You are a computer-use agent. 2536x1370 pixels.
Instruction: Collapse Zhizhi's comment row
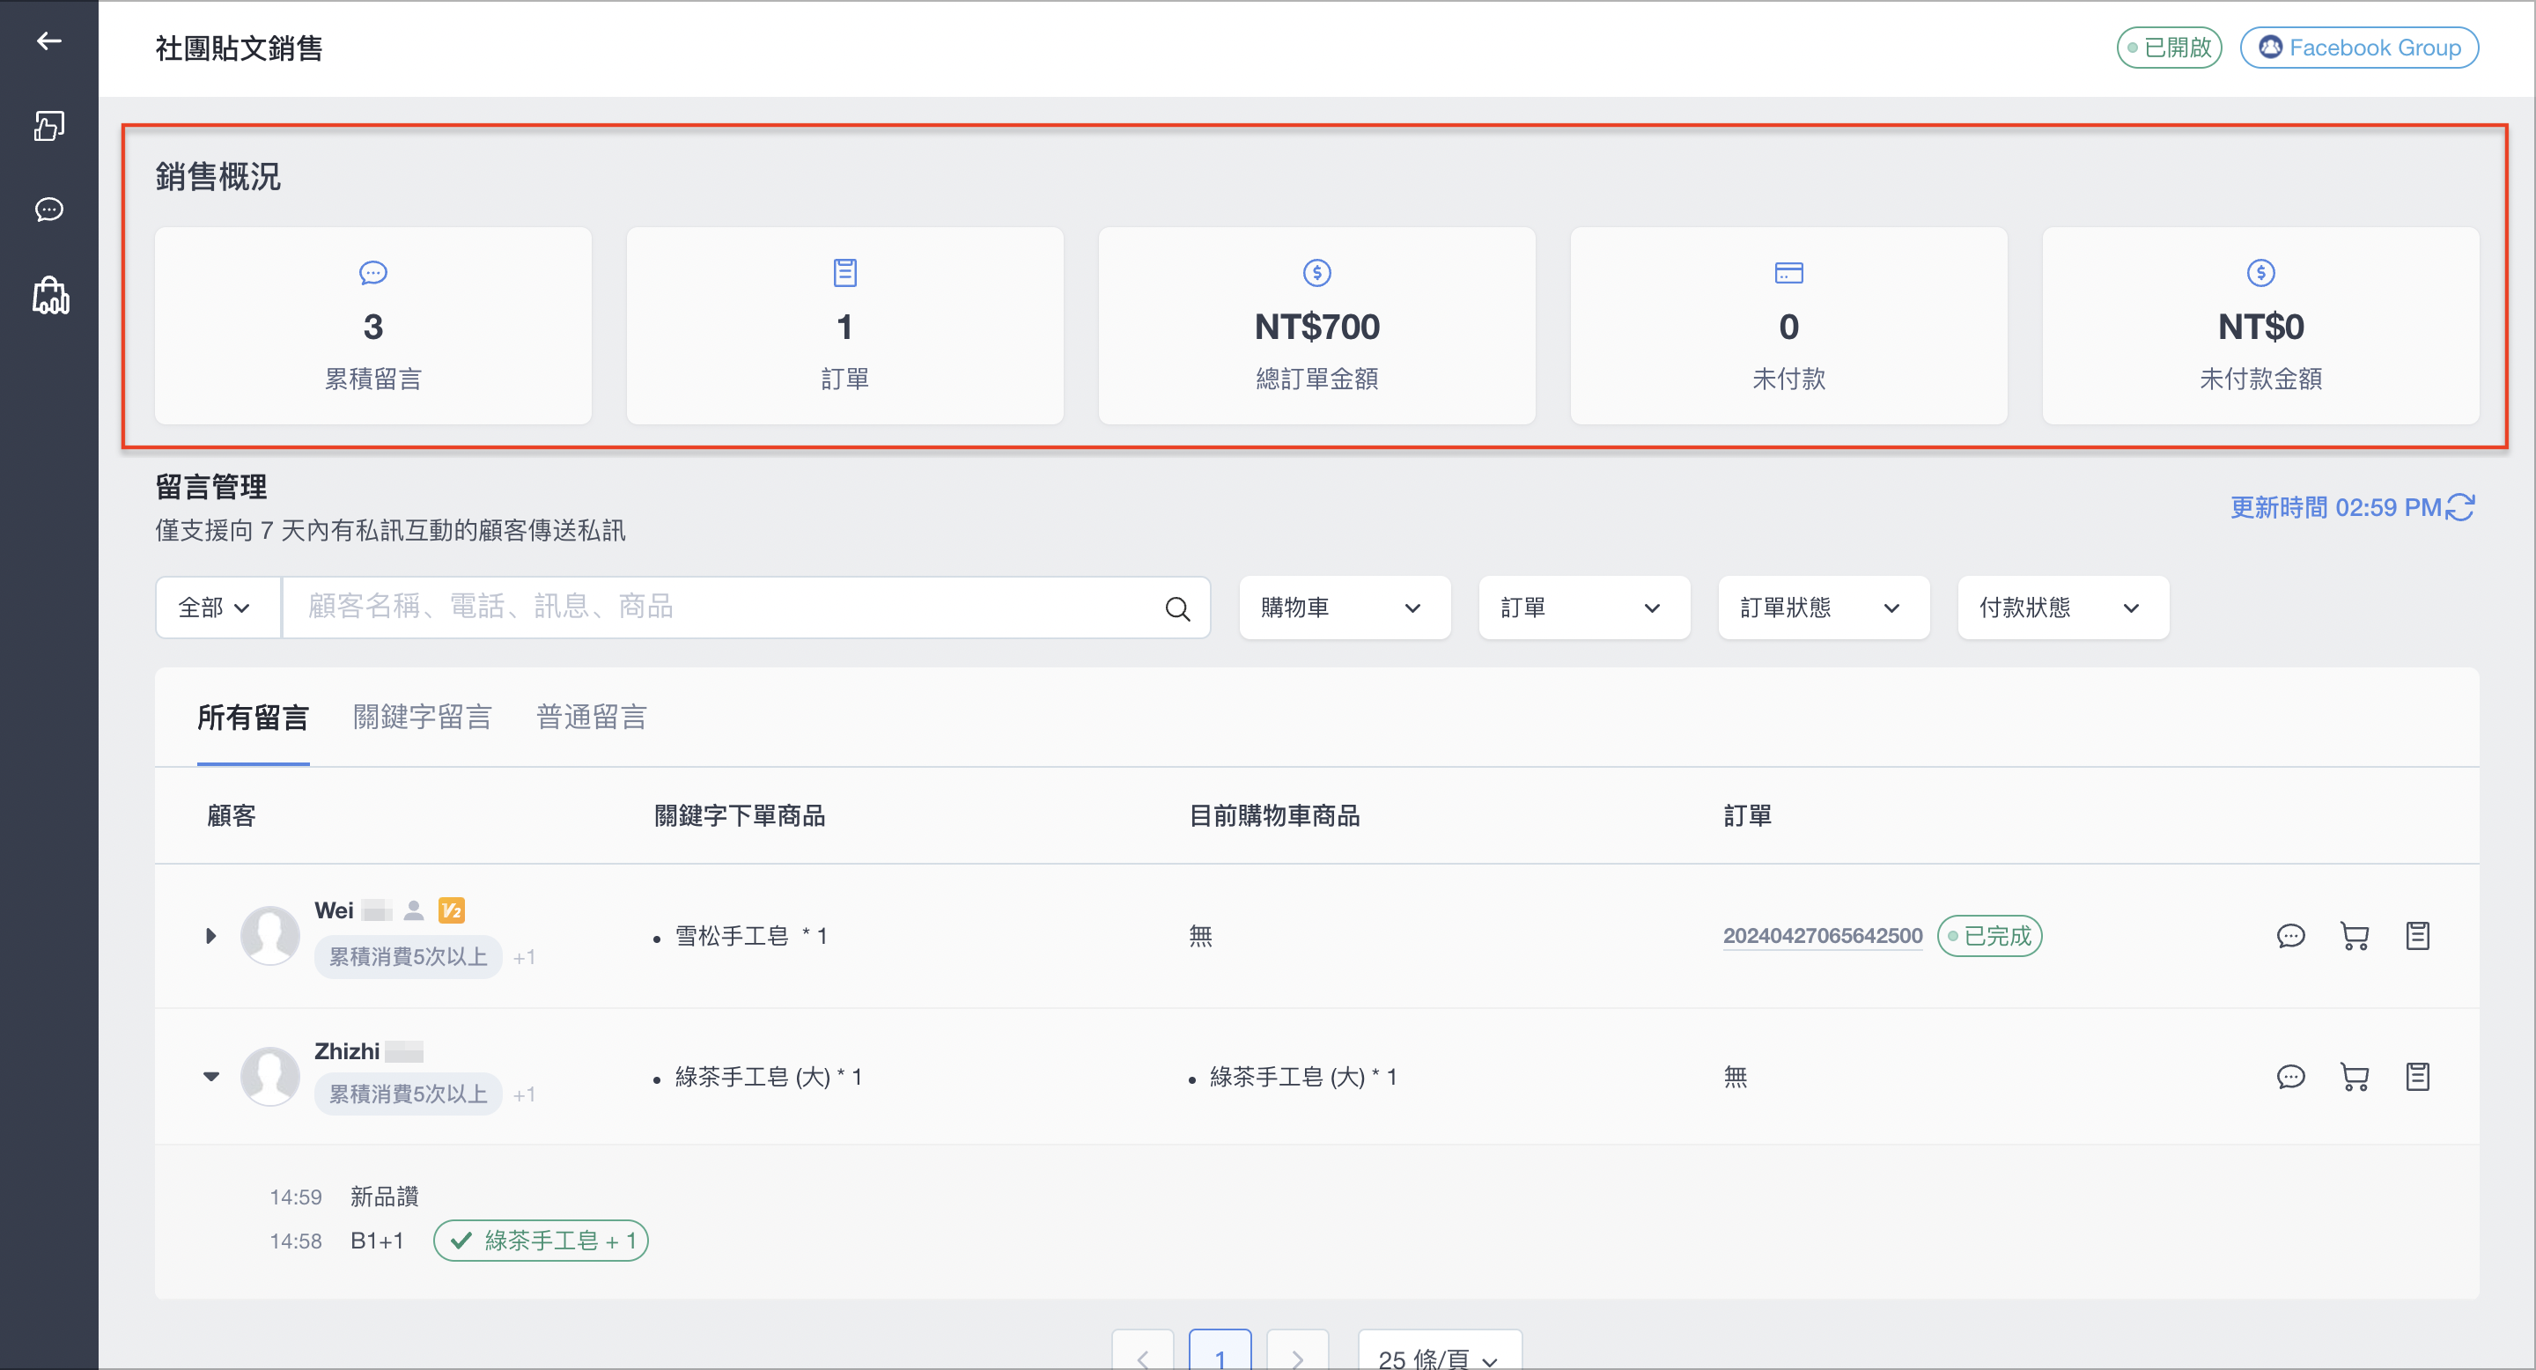210,1077
